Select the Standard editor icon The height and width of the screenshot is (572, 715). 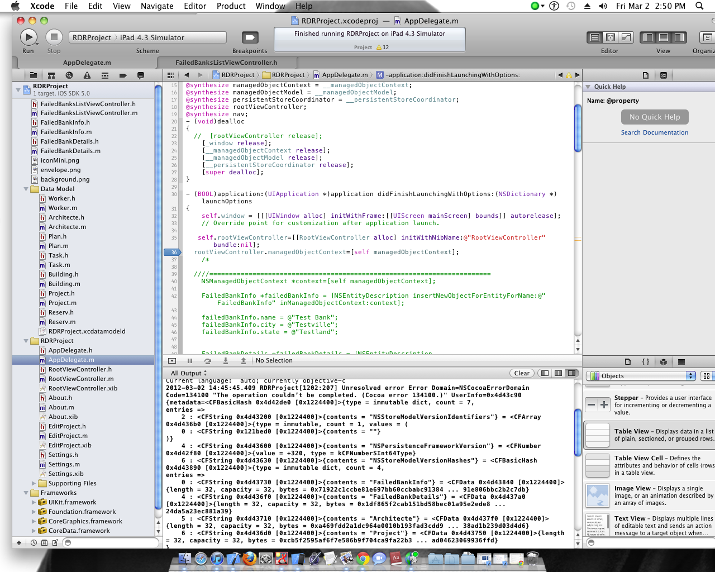pos(595,37)
